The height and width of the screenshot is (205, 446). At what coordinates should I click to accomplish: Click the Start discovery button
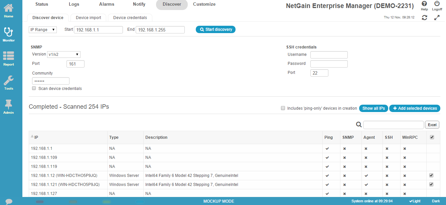(216, 29)
